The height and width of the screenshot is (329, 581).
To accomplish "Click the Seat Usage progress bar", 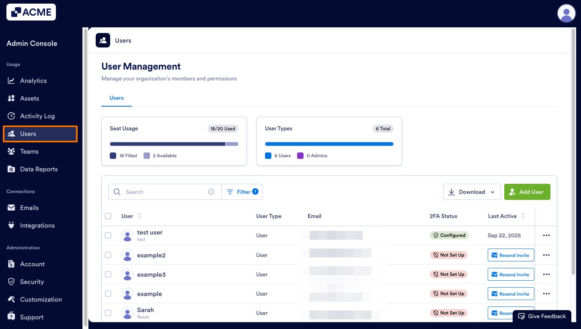I will (174, 144).
